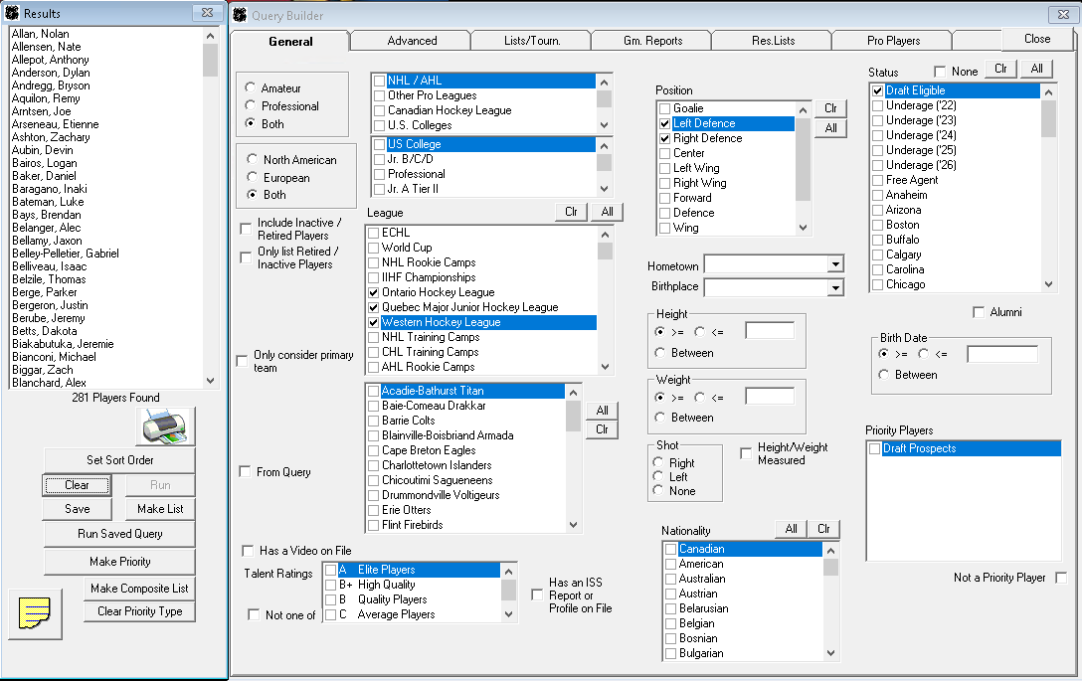The image size is (1082, 681).
Task: Check Not a Priority Player box
Action: 1061,578
